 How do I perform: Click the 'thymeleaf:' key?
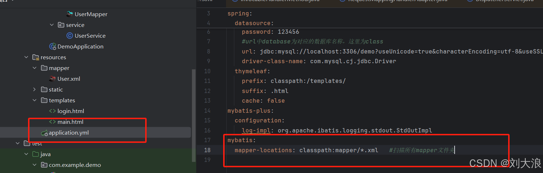point(252,71)
